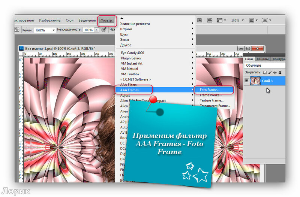This screenshot has height=197, width=300.
Task: Open Mini Bridge with the Mb icon
Action: click(210, 20)
